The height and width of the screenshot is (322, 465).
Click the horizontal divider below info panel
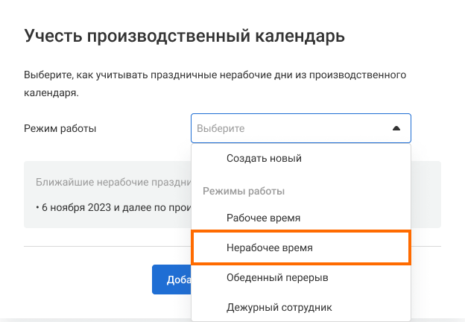pos(104,246)
